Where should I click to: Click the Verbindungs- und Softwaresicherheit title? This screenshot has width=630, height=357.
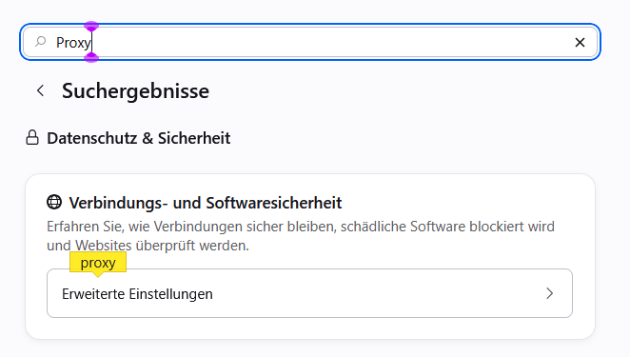206,203
